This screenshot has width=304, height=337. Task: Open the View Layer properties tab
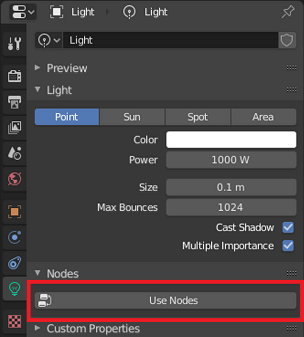pyautogui.click(x=14, y=128)
